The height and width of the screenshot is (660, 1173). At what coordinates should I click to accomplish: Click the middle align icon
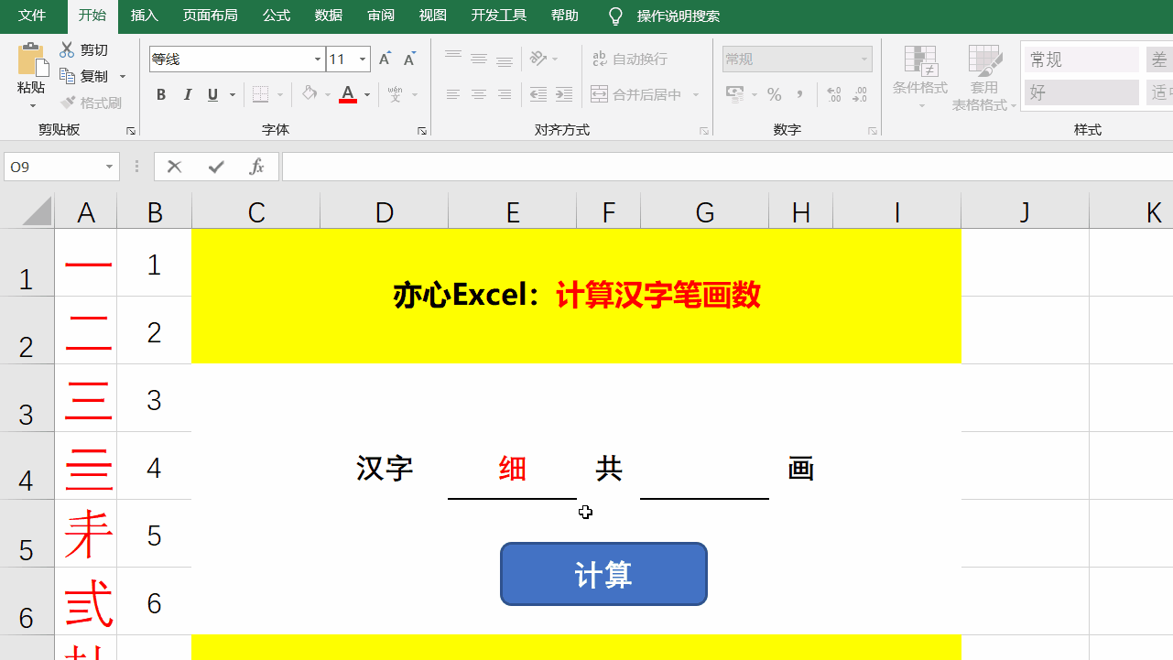478,59
